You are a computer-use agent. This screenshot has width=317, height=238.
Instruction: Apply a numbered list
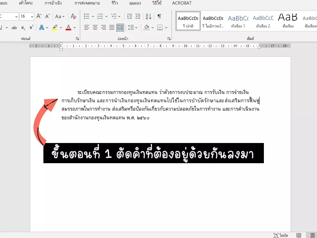point(100,16)
